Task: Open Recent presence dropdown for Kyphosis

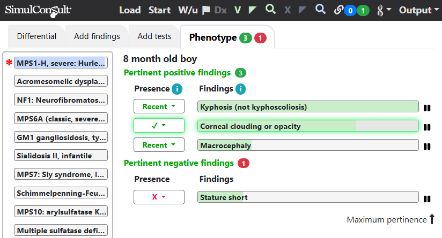Action: [x=159, y=106]
